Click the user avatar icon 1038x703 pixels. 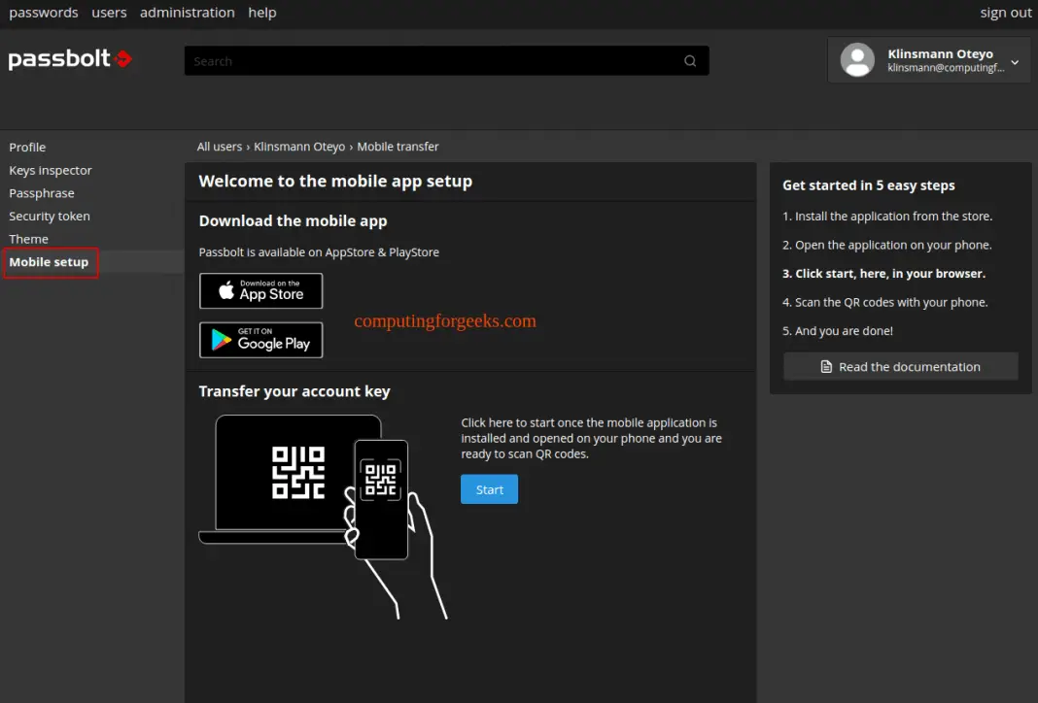857,60
